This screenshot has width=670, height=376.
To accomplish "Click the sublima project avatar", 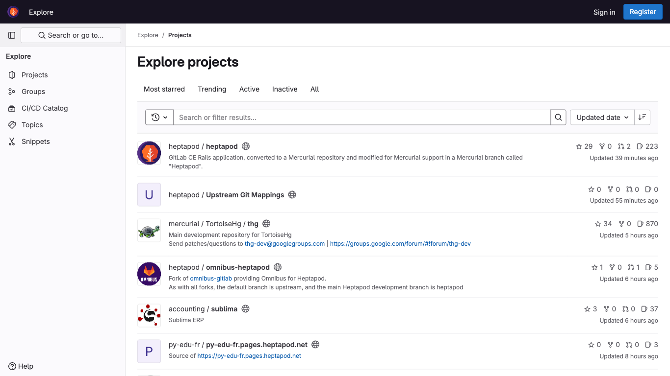I will 149,316.
